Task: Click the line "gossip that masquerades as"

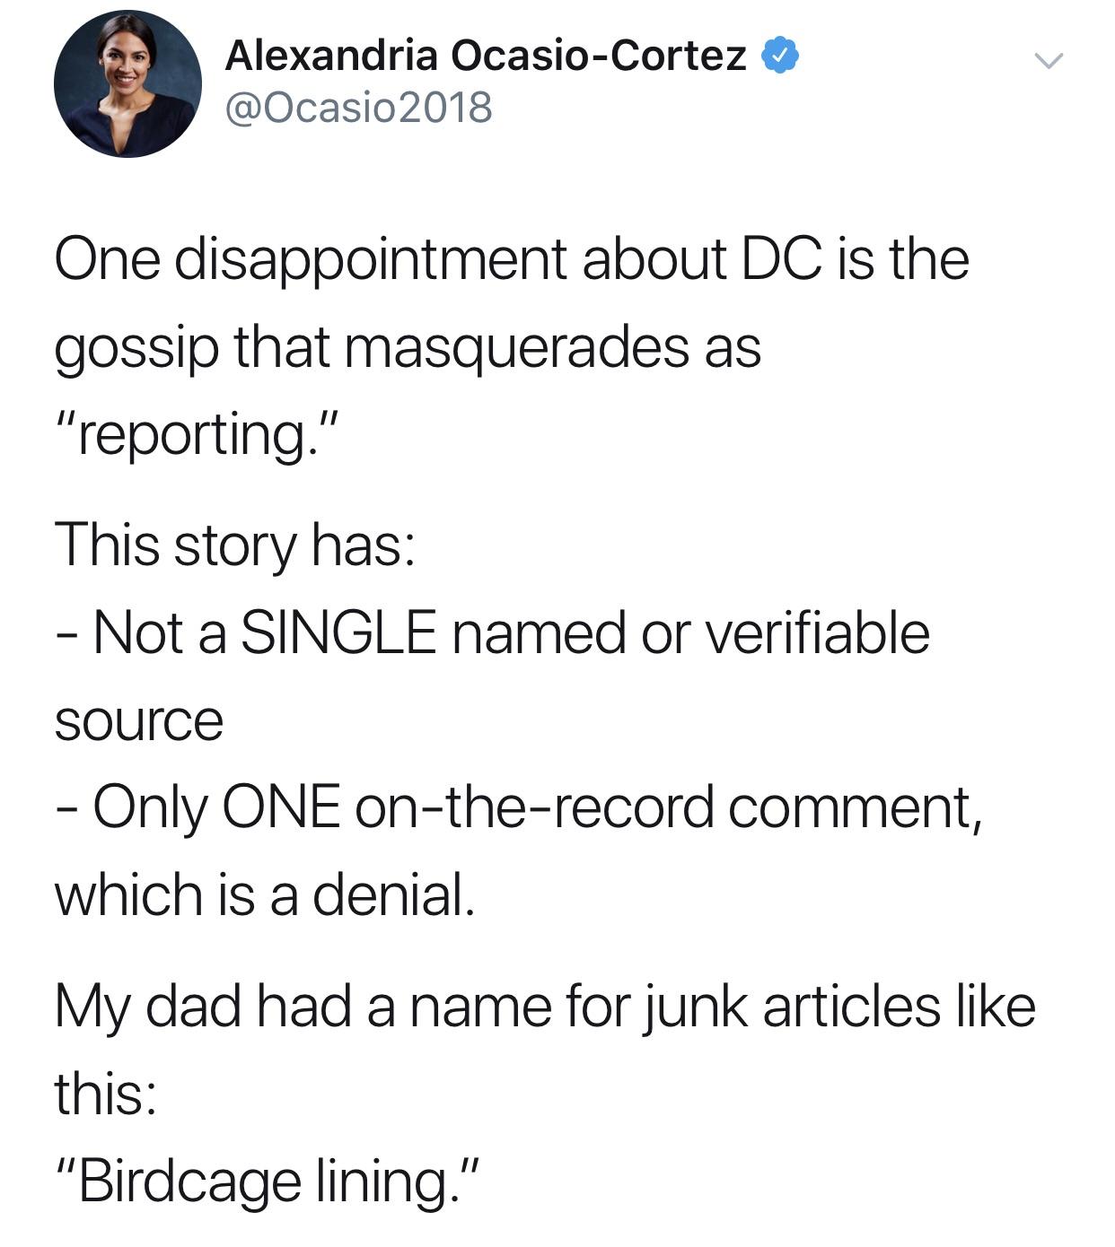Action: [408, 350]
